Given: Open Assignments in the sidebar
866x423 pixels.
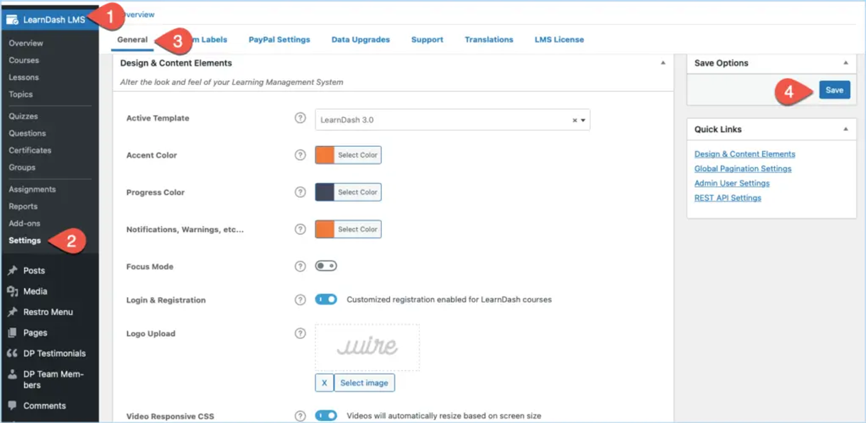Looking at the screenshot, I should 32,190.
